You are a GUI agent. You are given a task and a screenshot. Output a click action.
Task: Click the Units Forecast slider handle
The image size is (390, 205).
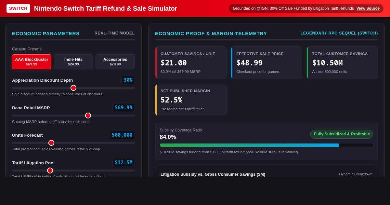click(x=51, y=143)
